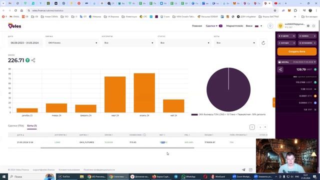Viewport: 320px width, 180px height.
Task: Bookmark this page with the star icon
Action: [x=275, y=10]
